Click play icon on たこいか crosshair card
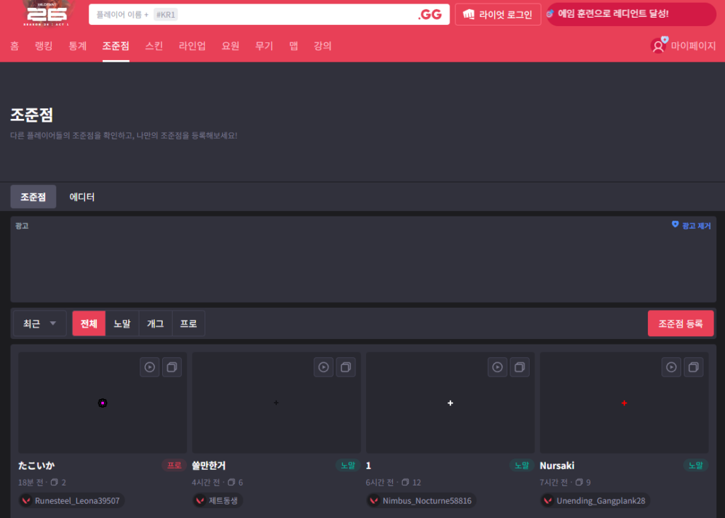Screen dimensions: 725x518 click(149, 367)
